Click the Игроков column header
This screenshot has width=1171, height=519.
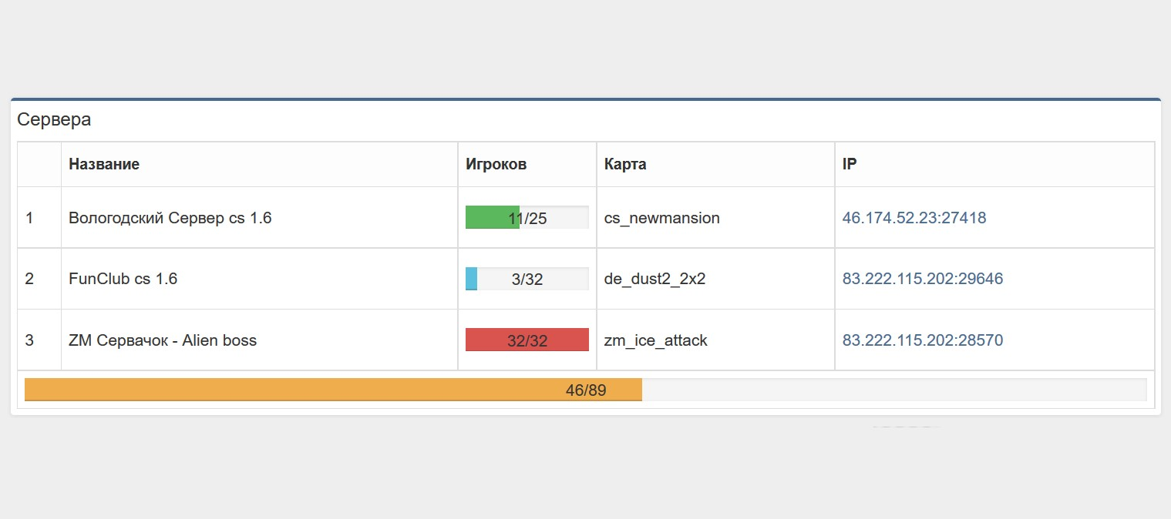coord(496,164)
